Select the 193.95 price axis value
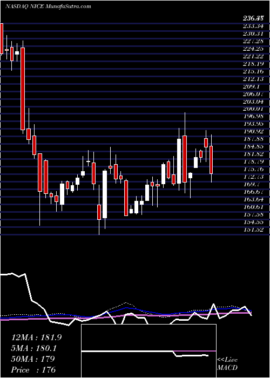Image resolution: width=270 pixels, height=378 pixels. 253,124
